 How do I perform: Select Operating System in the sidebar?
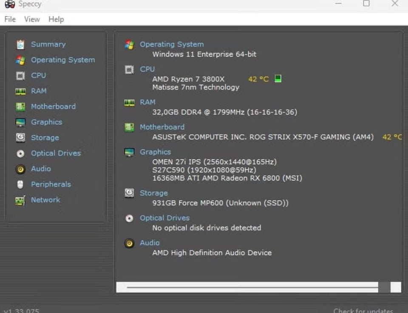63,60
